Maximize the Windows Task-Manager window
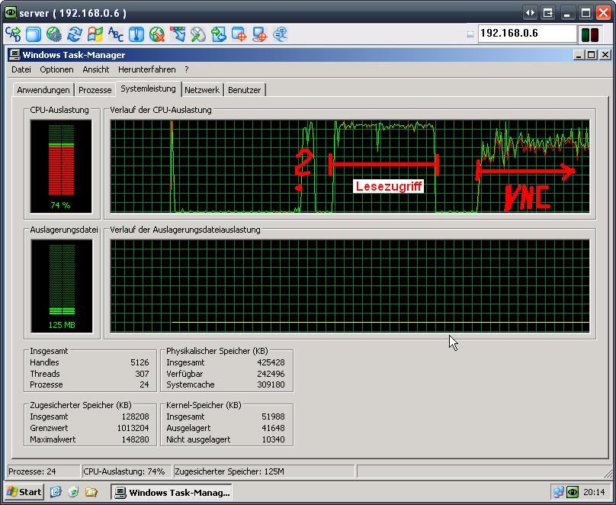 [x=591, y=55]
